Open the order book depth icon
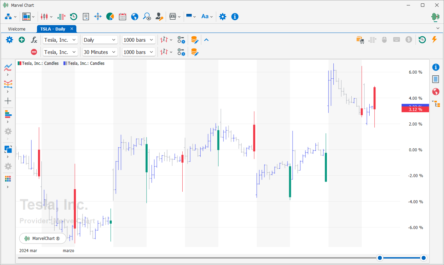This screenshot has width=444, height=265. point(61,16)
